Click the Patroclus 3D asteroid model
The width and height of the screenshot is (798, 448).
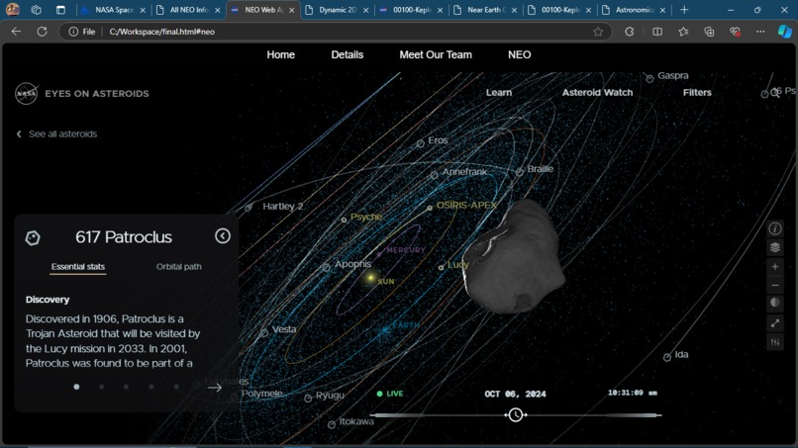pos(513,257)
